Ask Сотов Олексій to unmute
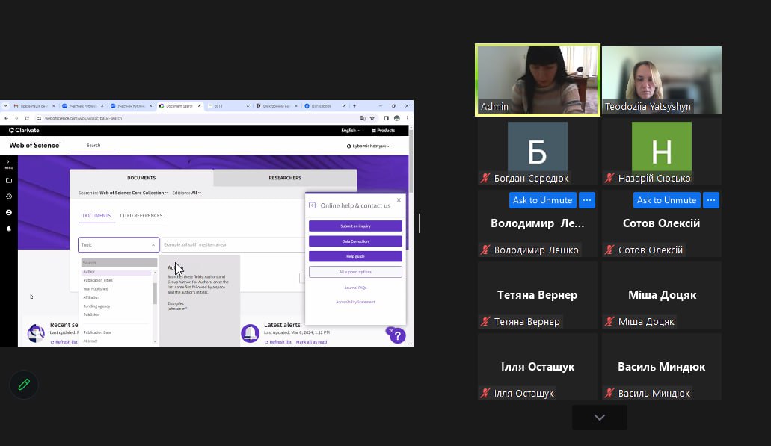 666,200
